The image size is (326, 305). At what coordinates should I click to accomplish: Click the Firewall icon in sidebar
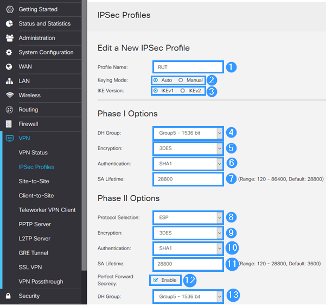[9, 124]
